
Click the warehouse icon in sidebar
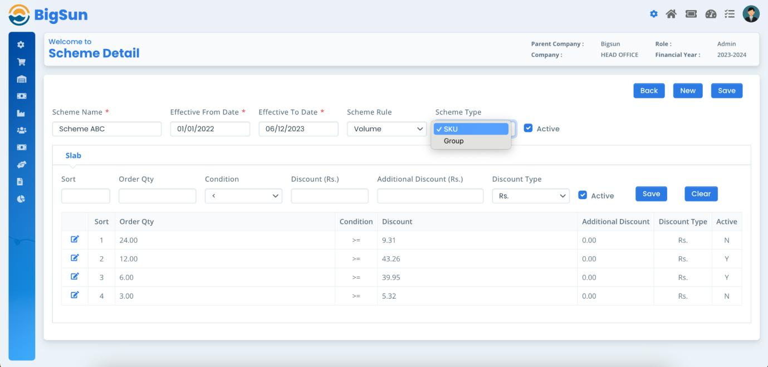tap(21, 80)
